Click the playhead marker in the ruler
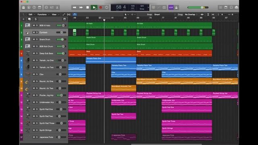This screenshot has width=258, height=145. 104,20
